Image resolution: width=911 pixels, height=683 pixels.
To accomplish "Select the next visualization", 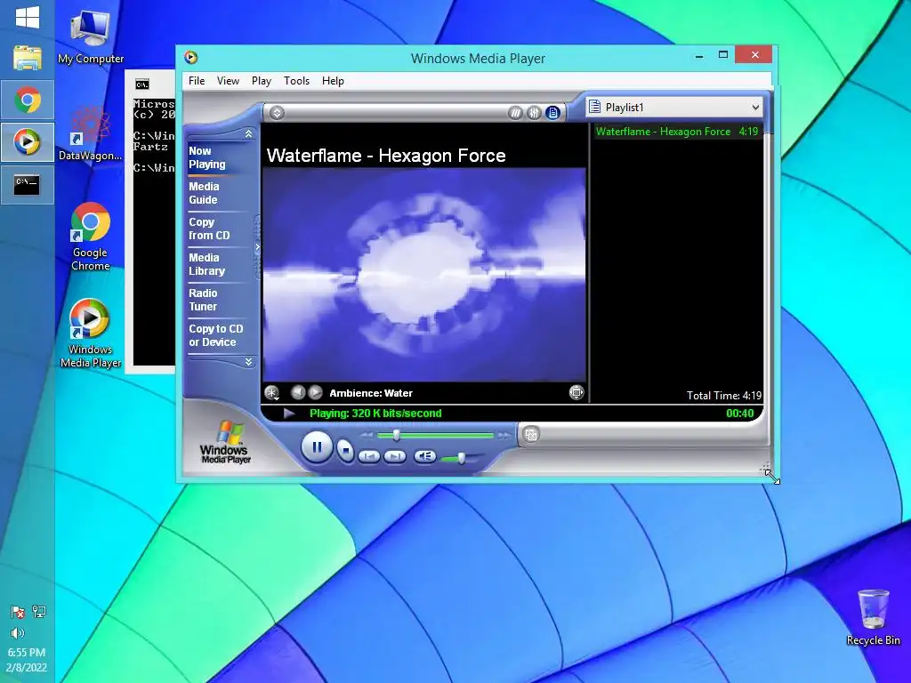I will click(316, 392).
